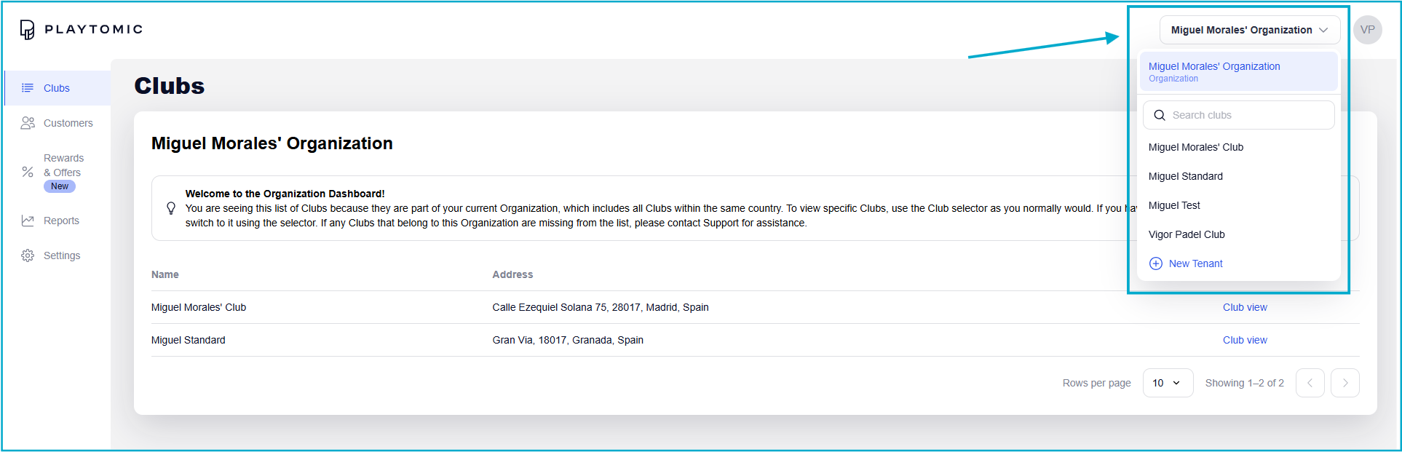Select Miguel Standard in selector list
The height and width of the screenshot is (452, 1402).
[x=1239, y=176]
